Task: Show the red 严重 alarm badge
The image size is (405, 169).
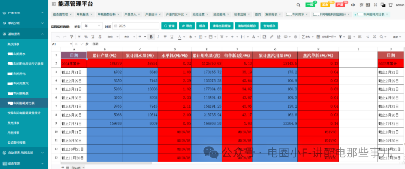Action: (340, 5)
